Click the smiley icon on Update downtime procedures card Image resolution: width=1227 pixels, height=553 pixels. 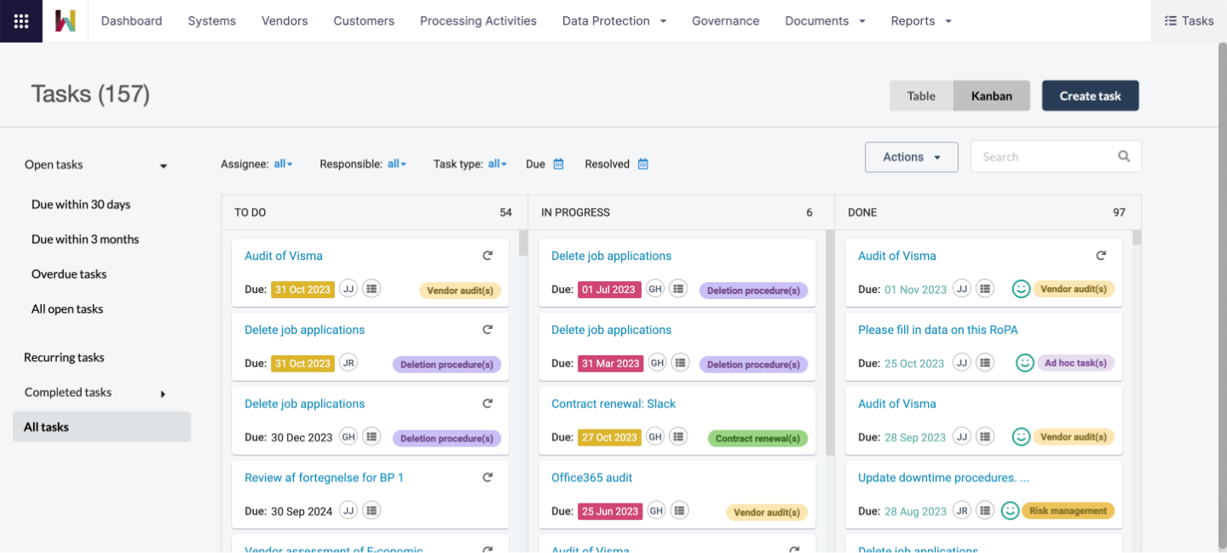[1011, 510]
